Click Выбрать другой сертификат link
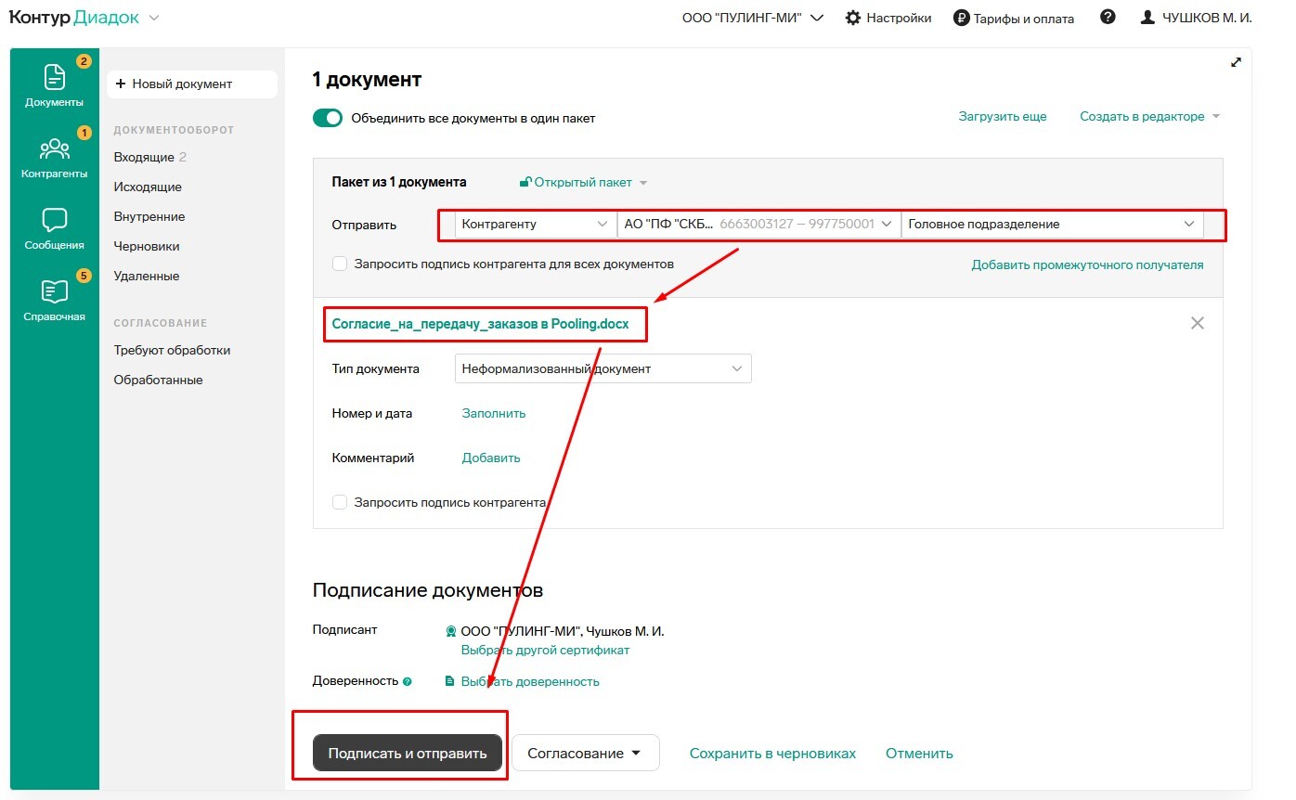Screen dimensions: 1296x800 click(545, 650)
